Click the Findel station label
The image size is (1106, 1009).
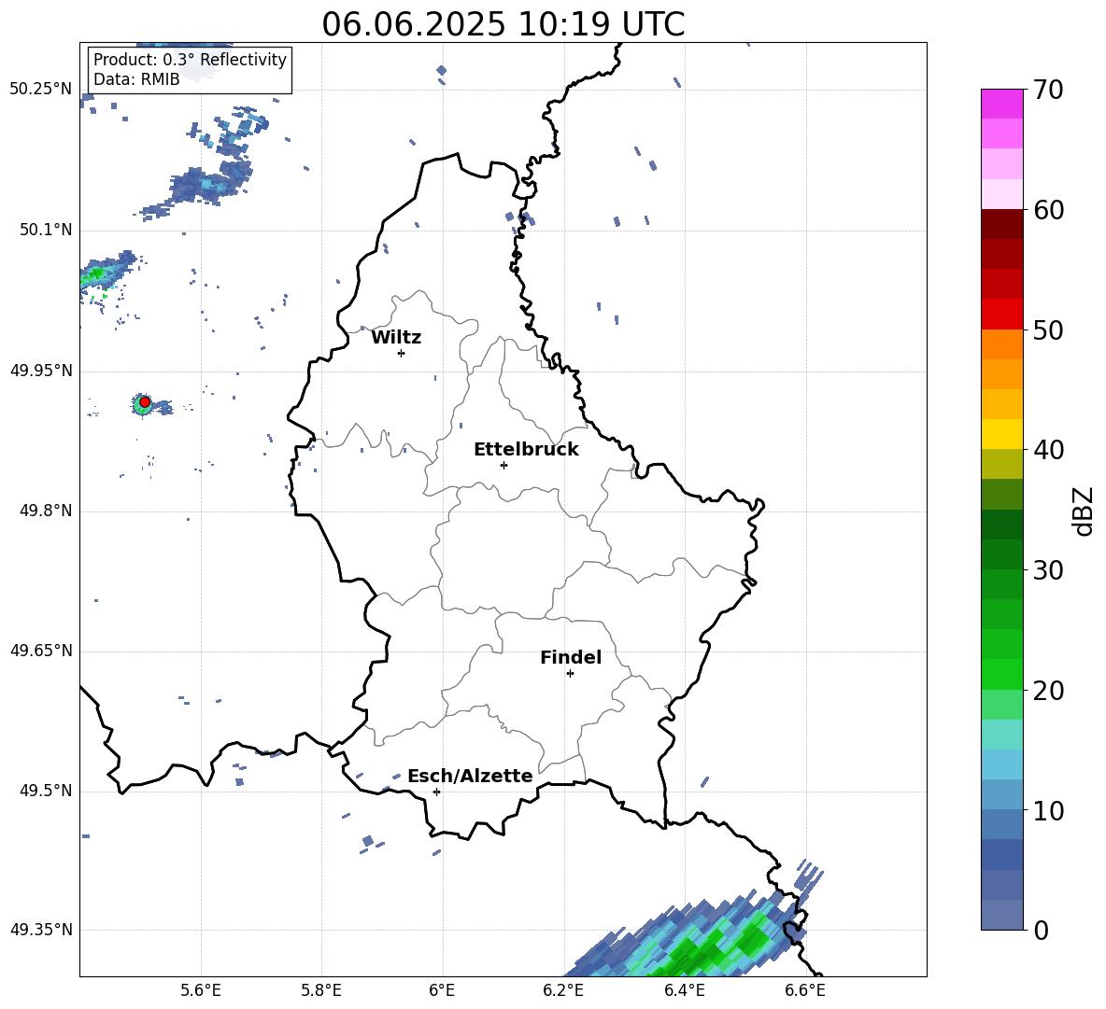571,657
